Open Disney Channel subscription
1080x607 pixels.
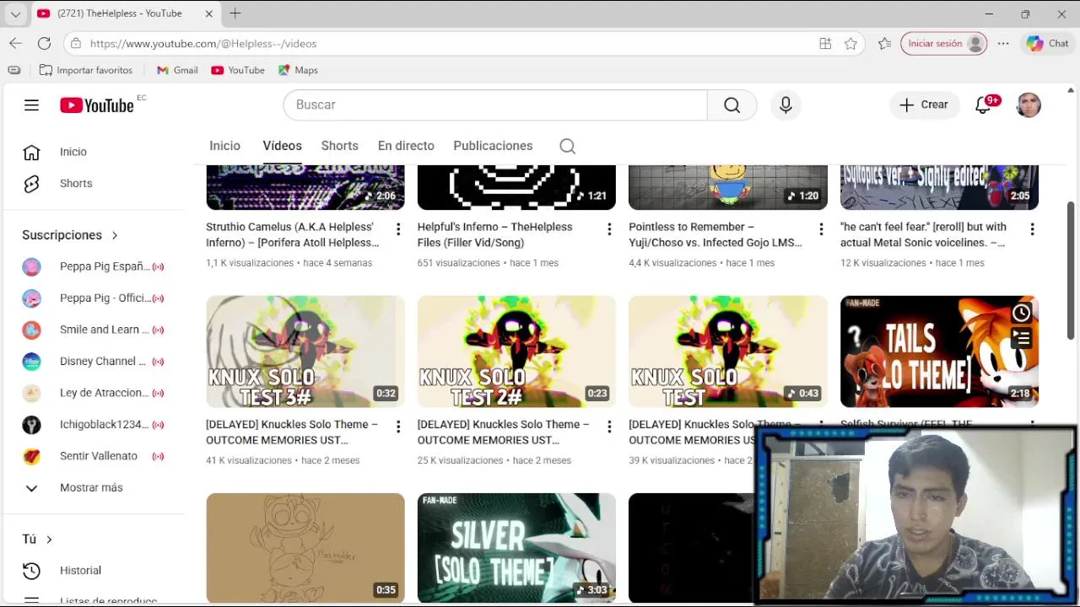pos(93,361)
